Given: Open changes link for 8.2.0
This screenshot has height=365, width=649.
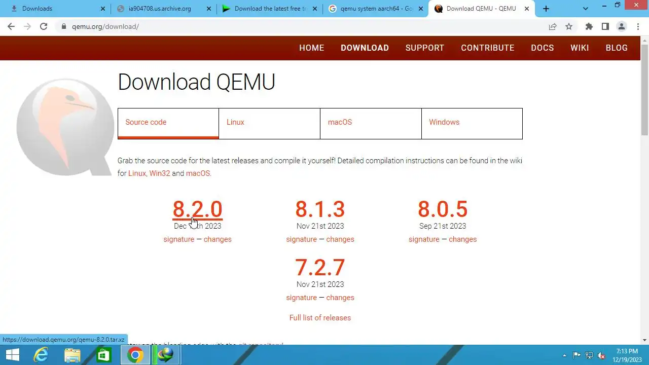Looking at the screenshot, I should [x=218, y=239].
